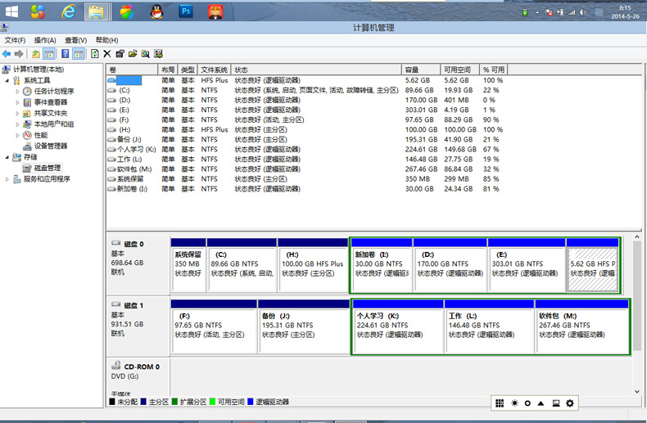Open File Explorer from the taskbar
This screenshot has width=647, height=423.
click(x=96, y=11)
